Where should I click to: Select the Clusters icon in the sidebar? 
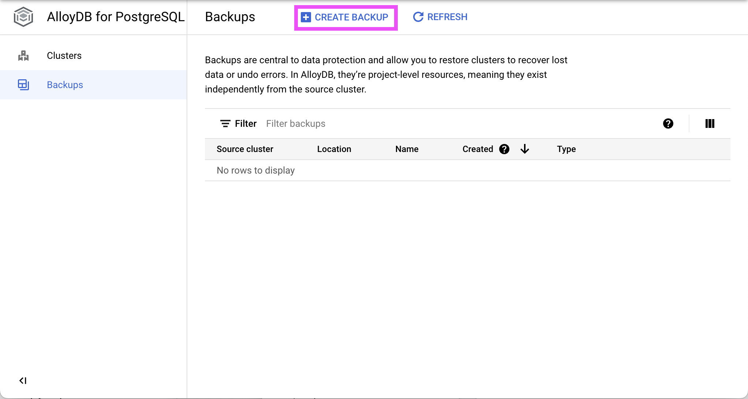tap(23, 55)
